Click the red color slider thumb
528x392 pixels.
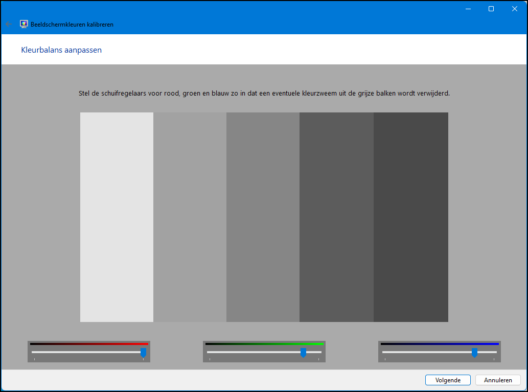[143, 353]
